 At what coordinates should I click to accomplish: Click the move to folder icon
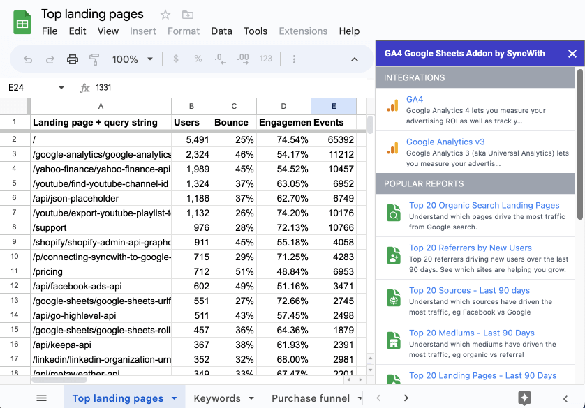(x=186, y=14)
